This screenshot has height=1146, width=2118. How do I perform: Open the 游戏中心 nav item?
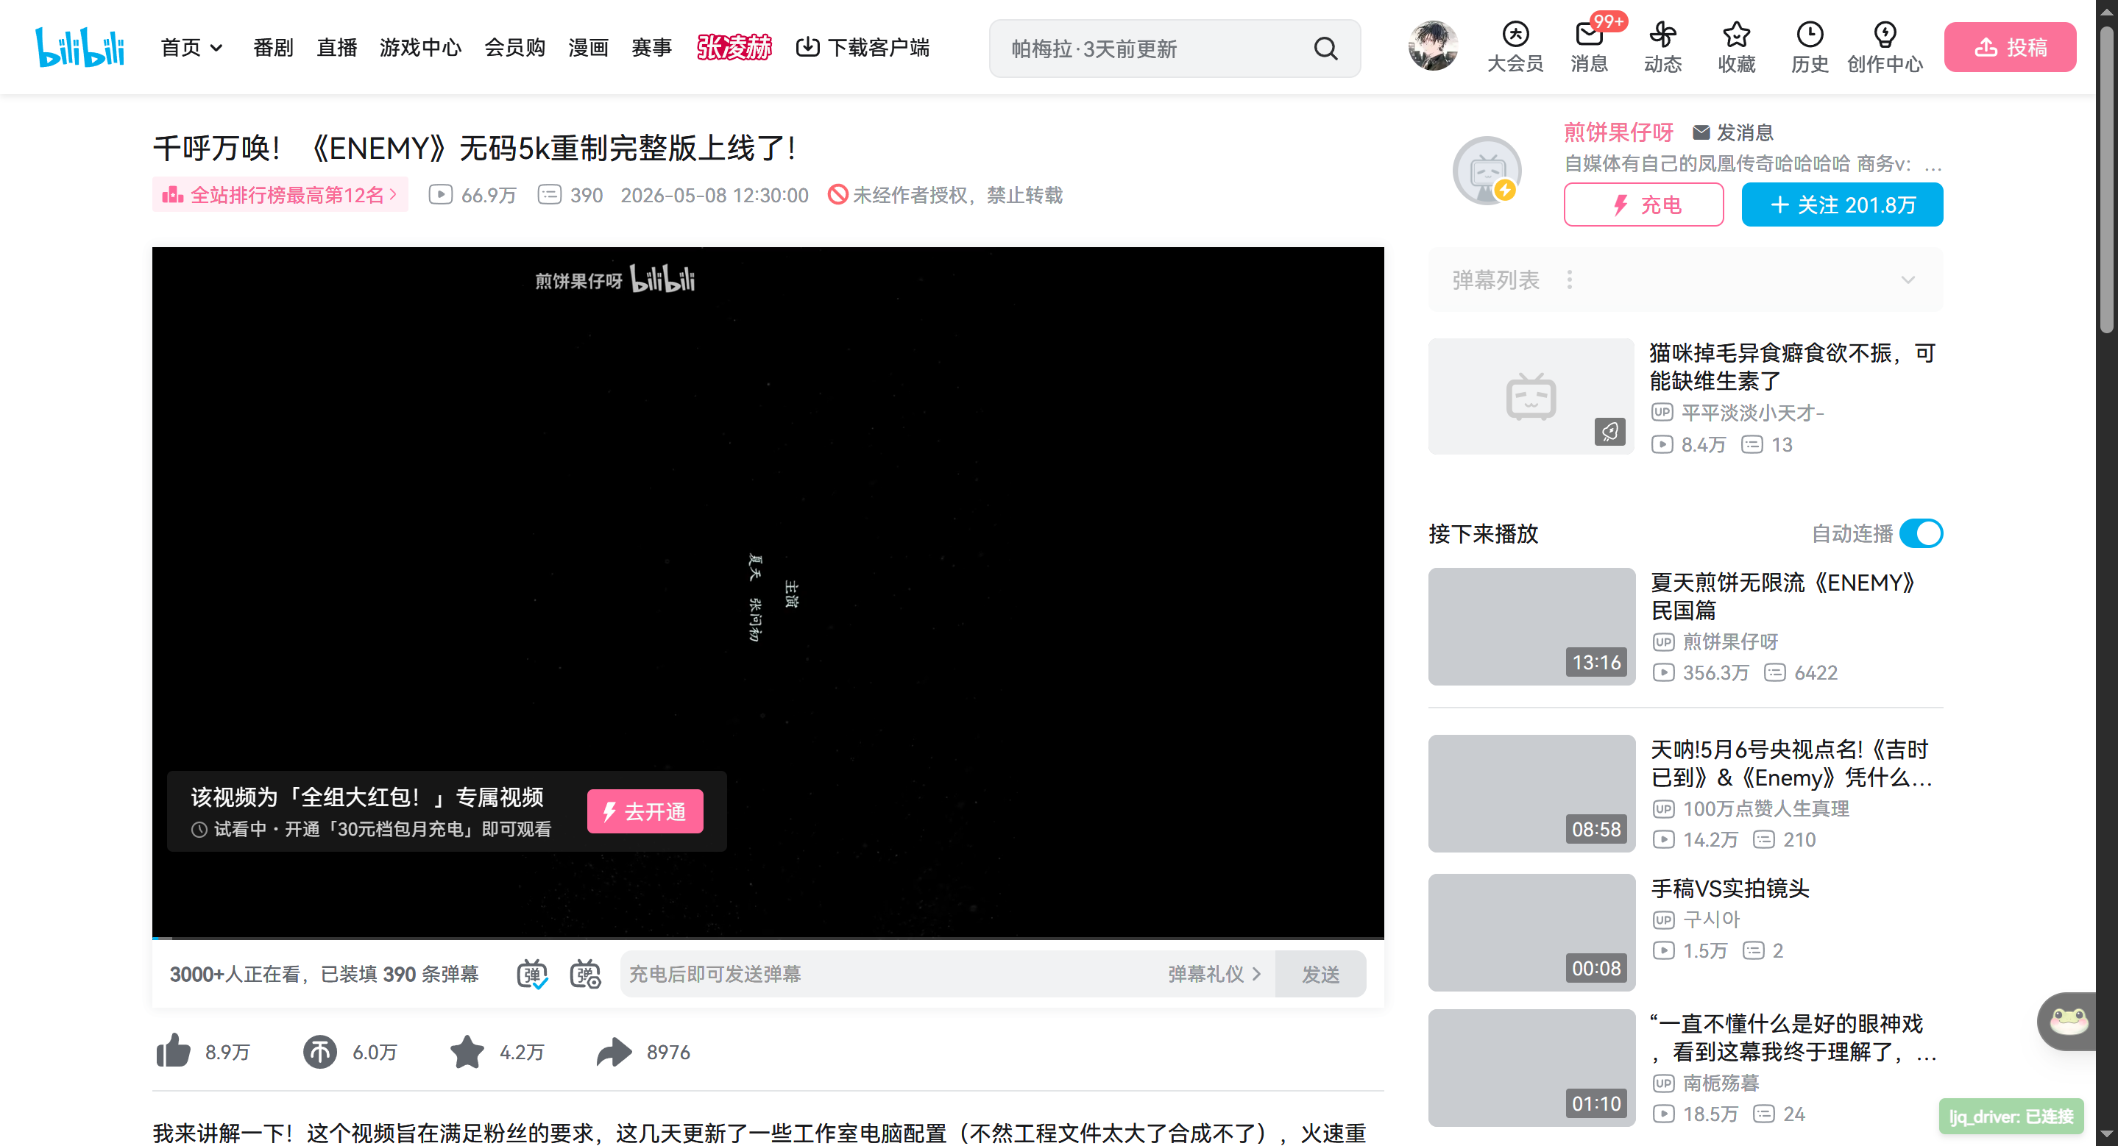click(420, 47)
